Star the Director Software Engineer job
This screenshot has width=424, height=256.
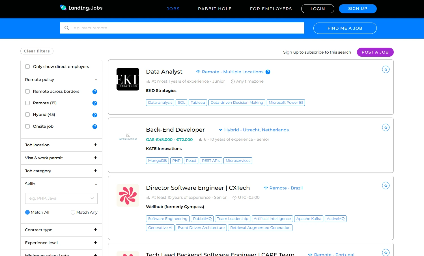pos(386,186)
